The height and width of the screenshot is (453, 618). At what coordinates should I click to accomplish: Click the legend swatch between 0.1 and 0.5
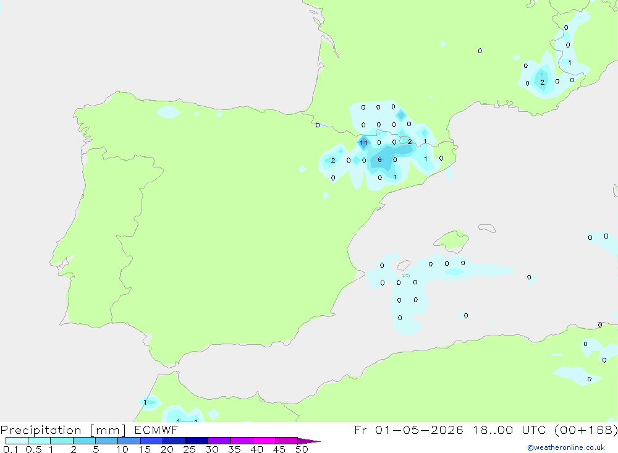click(17, 441)
